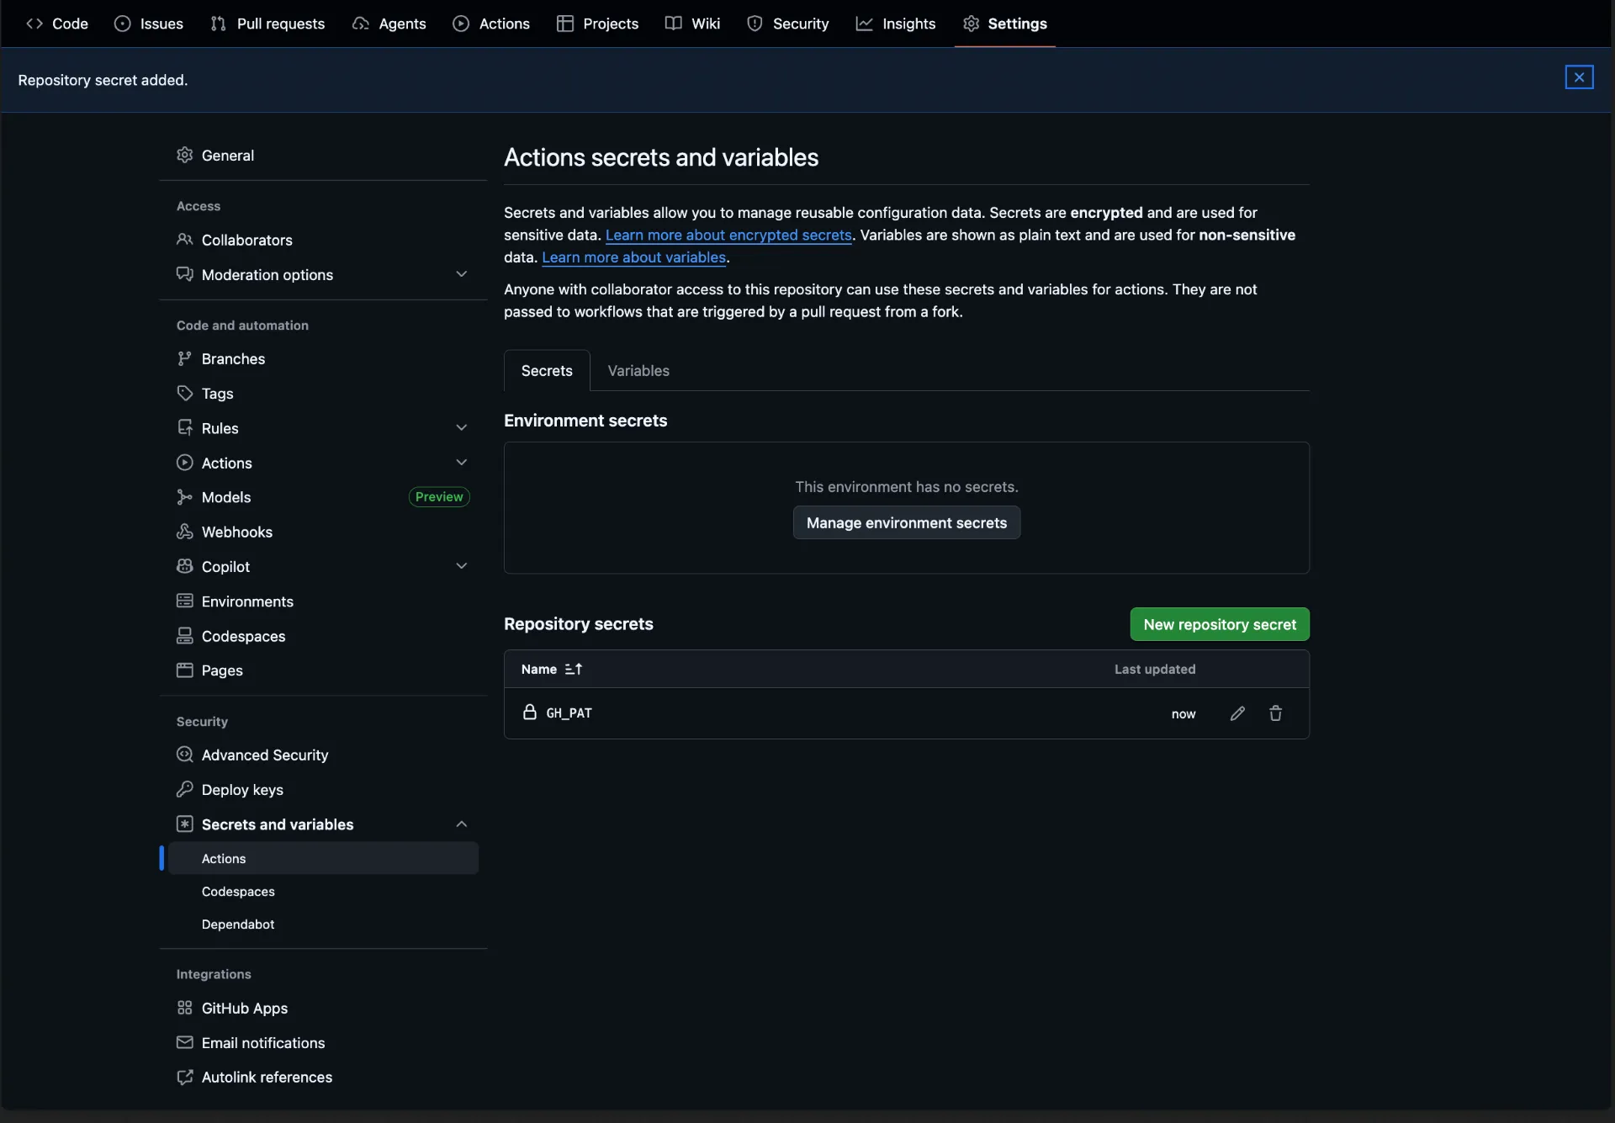Viewport: 1615px width, 1123px height.
Task: Click the green Preview badge next to Models
Action: [x=438, y=496]
